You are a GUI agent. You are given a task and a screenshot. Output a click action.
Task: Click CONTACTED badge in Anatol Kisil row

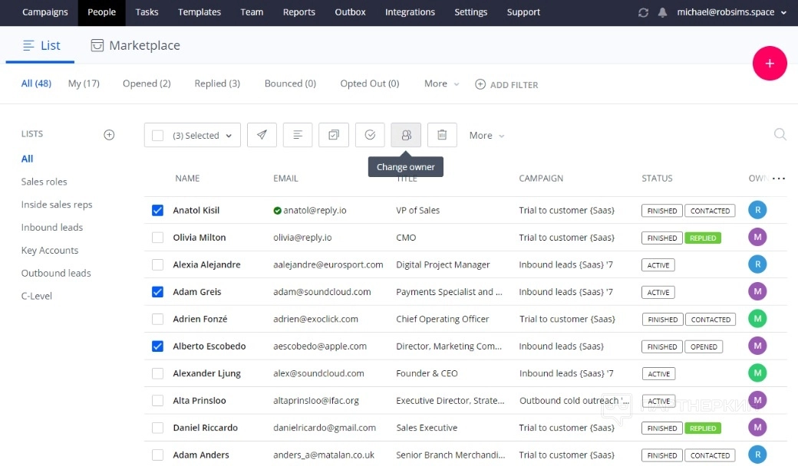pyautogui.click(x=710, y=210)
